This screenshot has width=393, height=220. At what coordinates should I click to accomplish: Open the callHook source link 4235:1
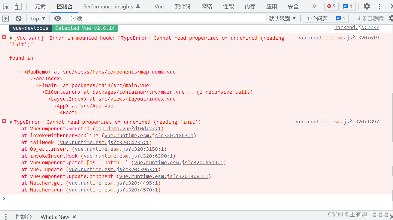click(104, 143)
